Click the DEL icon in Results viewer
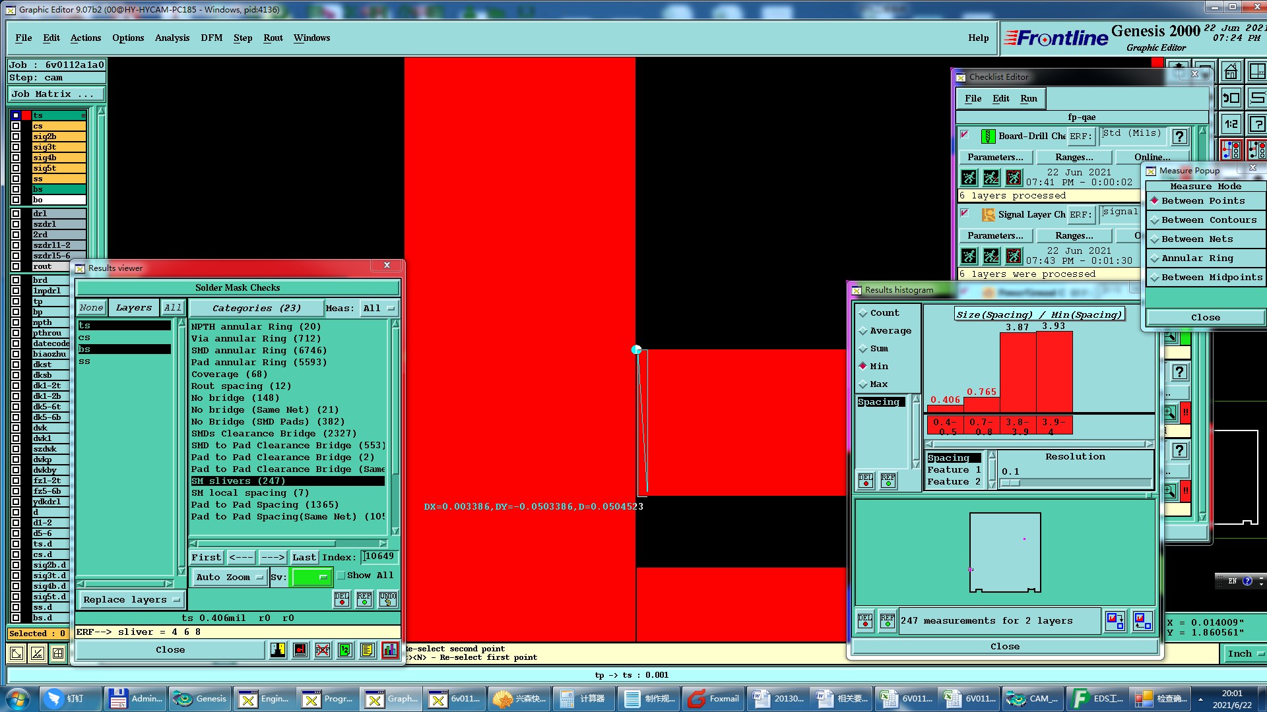This screenshot has width=1267, height=712. click(342, 599)
